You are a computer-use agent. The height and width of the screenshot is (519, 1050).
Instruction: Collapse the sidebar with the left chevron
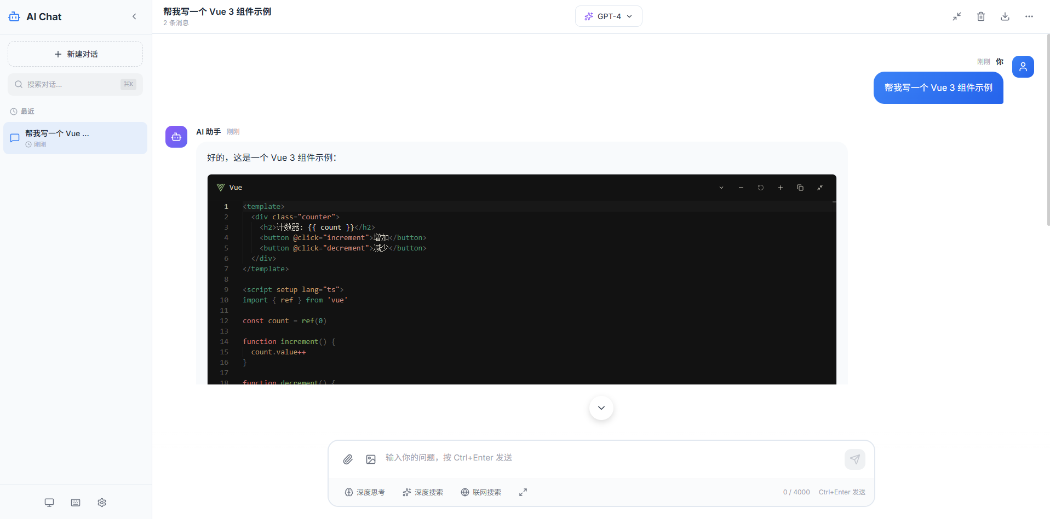134,16
